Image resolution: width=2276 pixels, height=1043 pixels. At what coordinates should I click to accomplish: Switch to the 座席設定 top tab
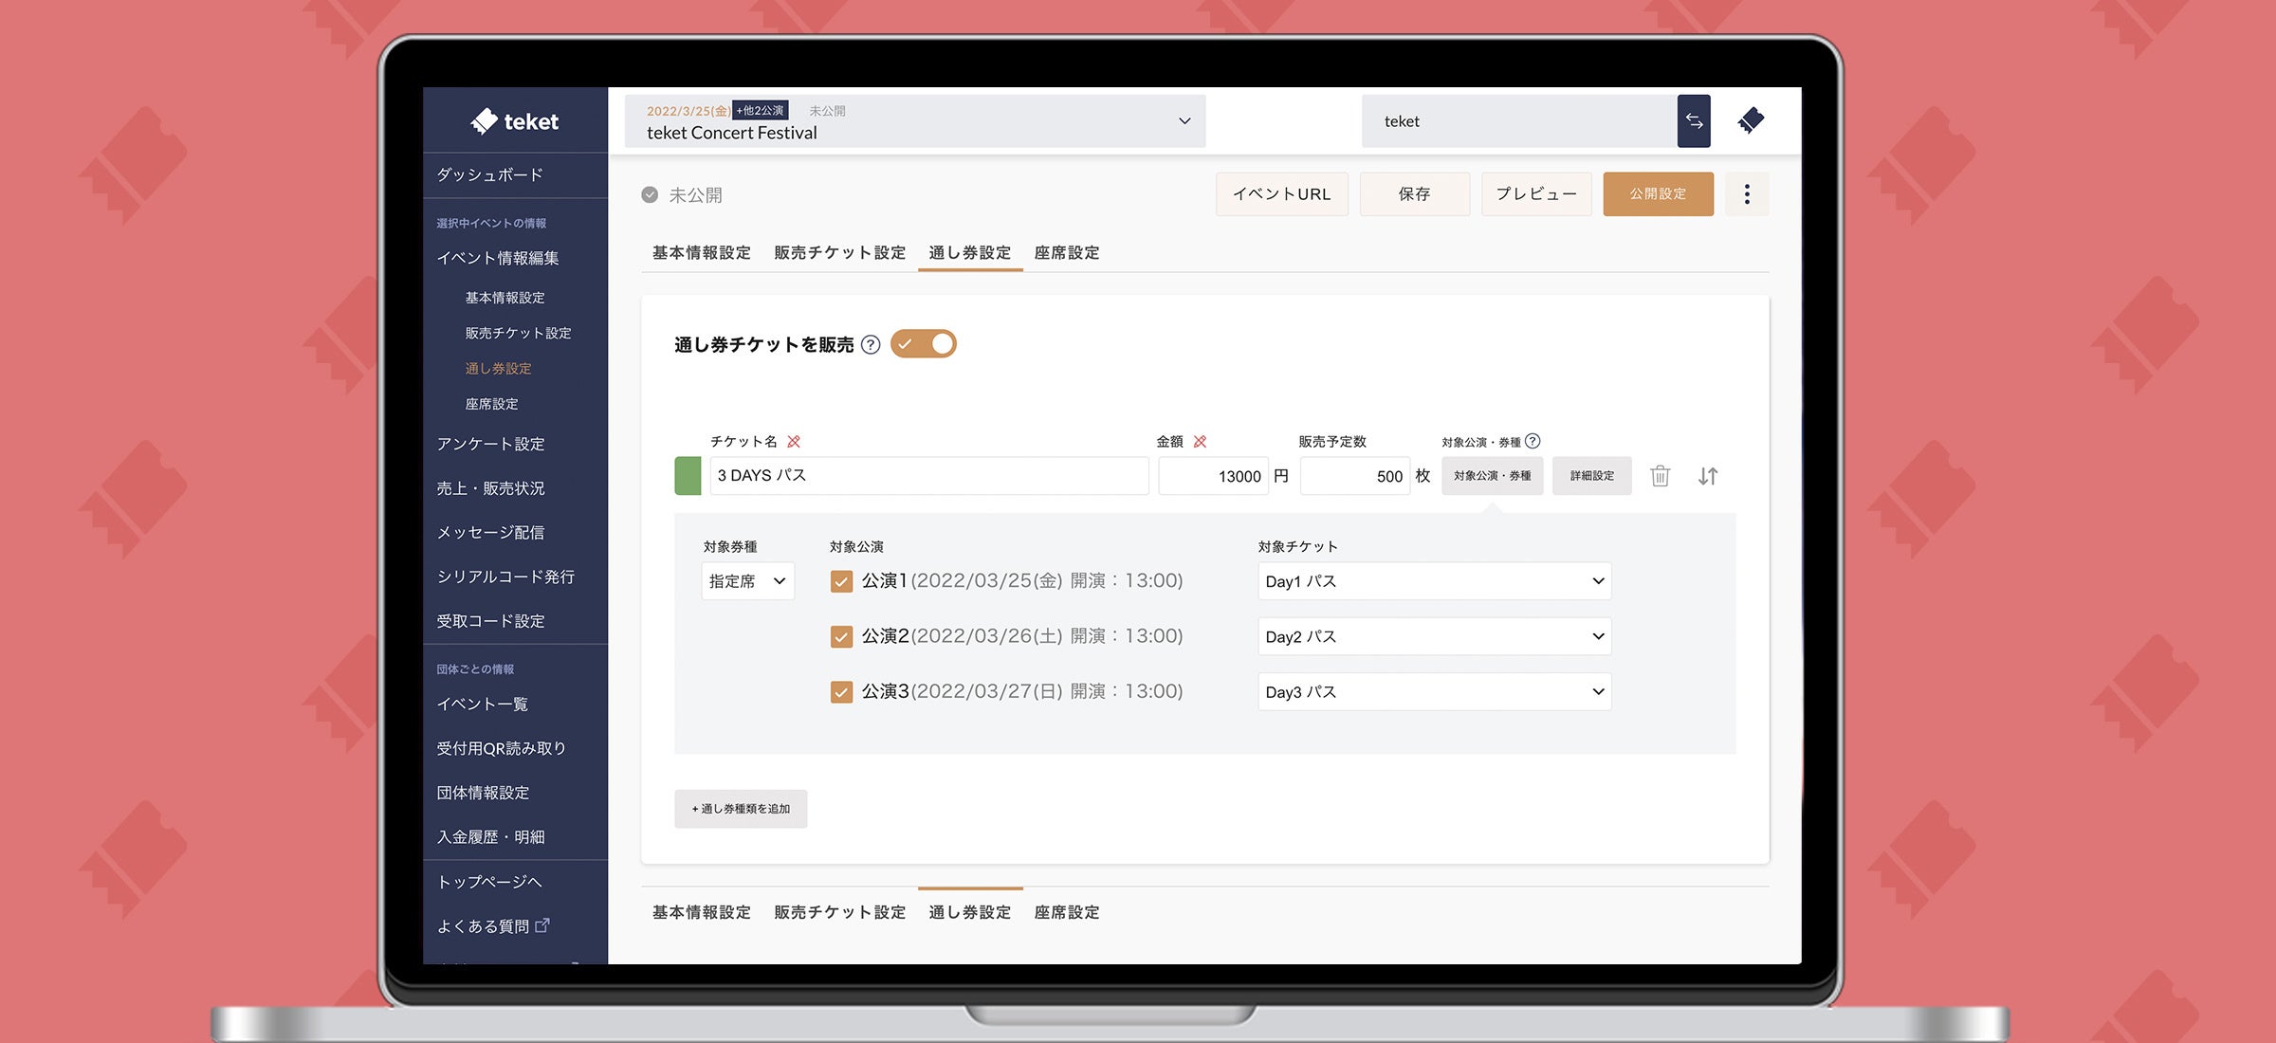pyautogui.click(x=1067, y=252)
